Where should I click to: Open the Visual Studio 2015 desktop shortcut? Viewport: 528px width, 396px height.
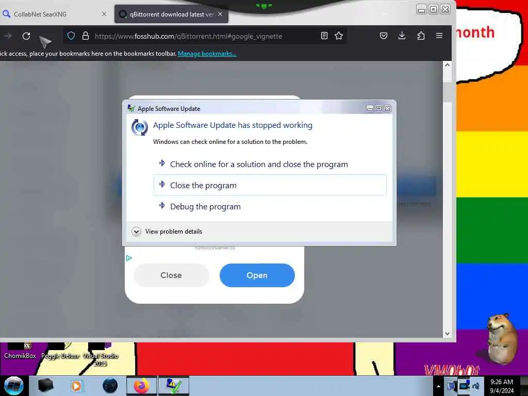[x=101, y=355]
